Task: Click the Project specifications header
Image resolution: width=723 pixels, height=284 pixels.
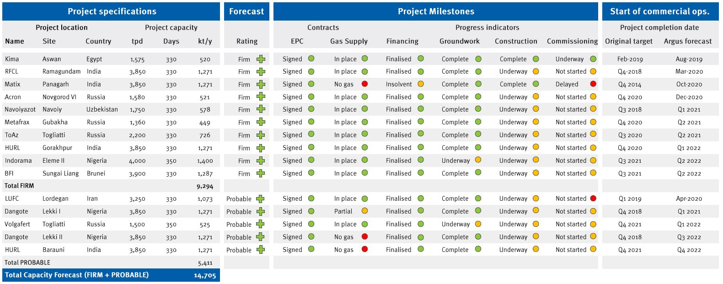Action: tap(112, 11)
